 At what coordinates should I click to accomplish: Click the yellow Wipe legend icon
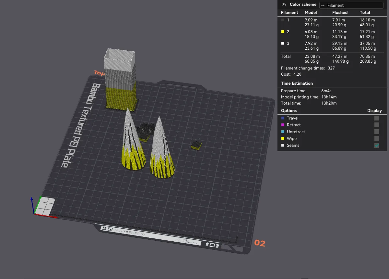pos(283,139)
